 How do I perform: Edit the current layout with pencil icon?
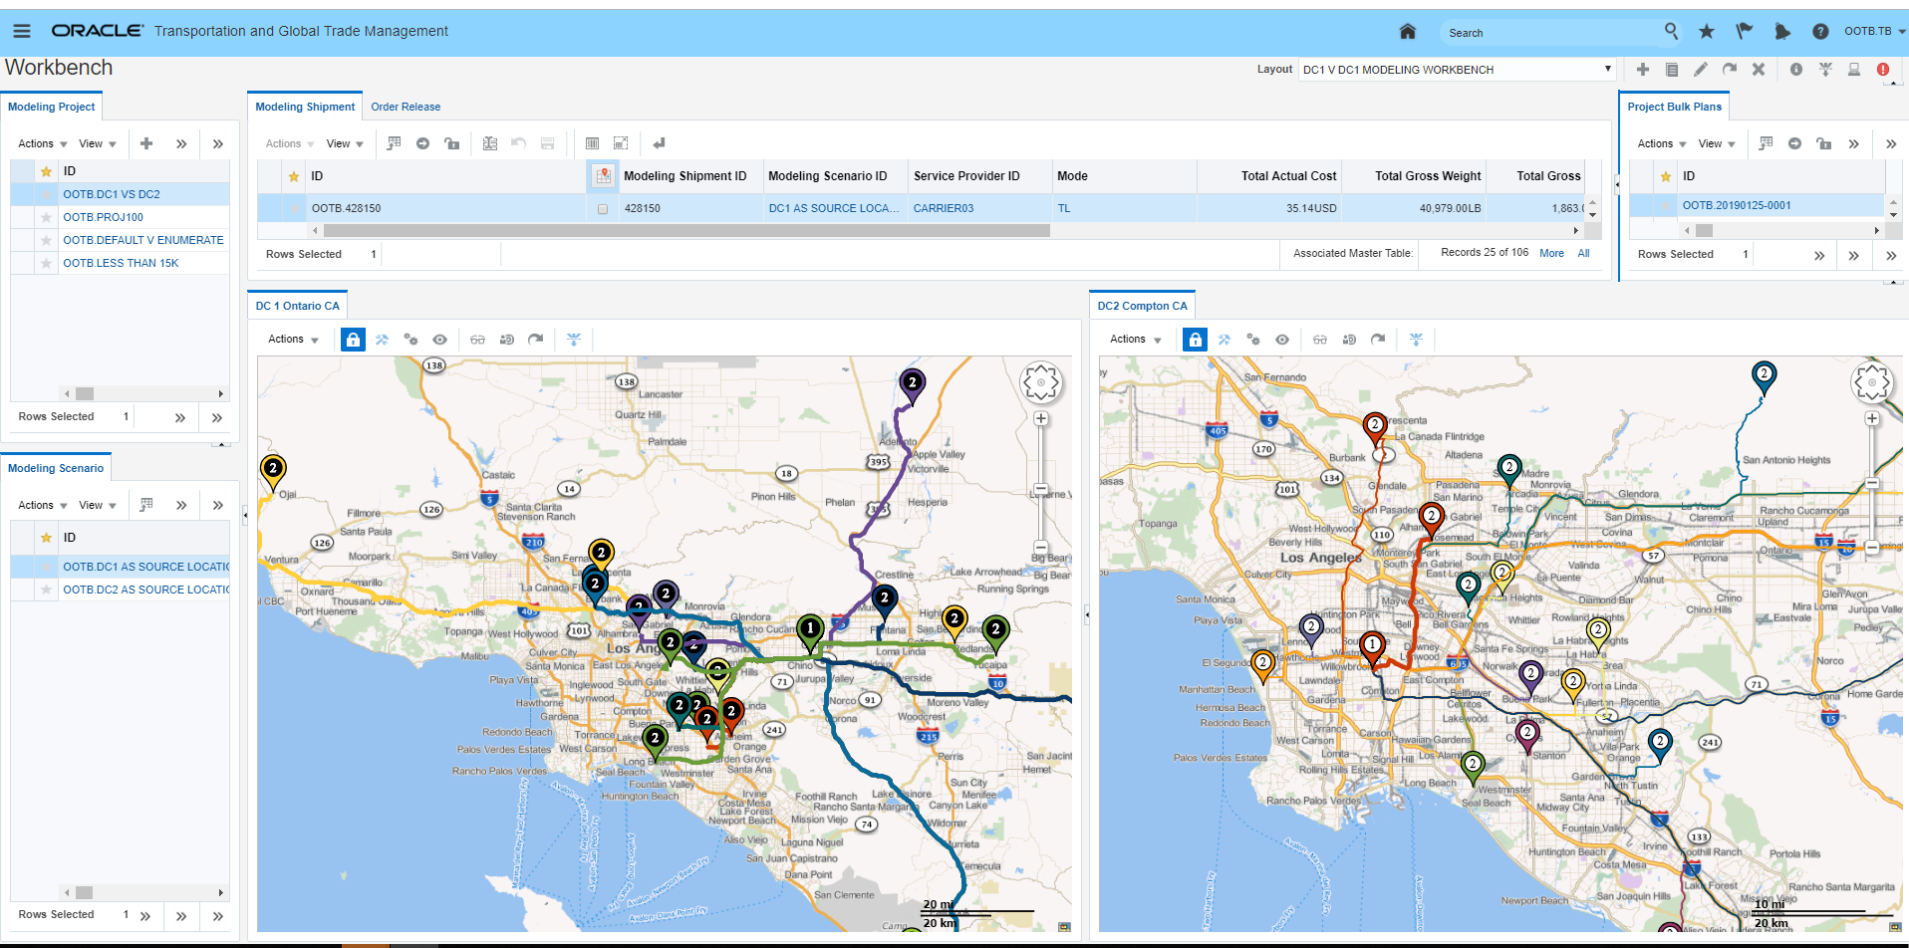tap(1701, 69)
